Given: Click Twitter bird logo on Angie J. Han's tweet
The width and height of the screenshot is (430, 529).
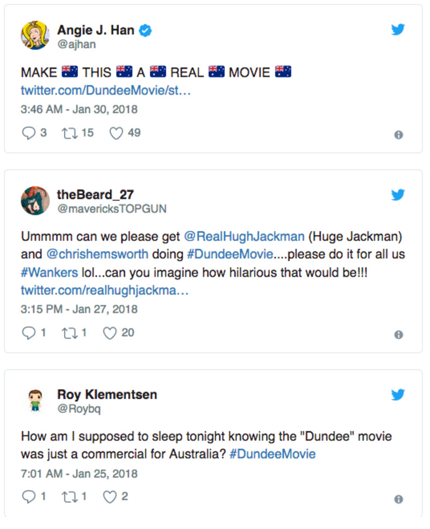Looking at the screenshot, I should (x=398, y=30).
